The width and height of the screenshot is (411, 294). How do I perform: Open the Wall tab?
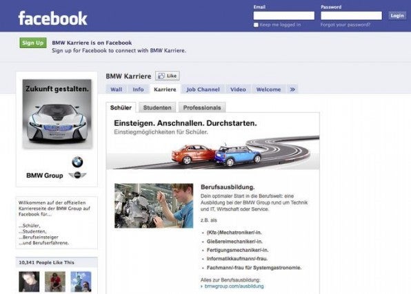116,90
